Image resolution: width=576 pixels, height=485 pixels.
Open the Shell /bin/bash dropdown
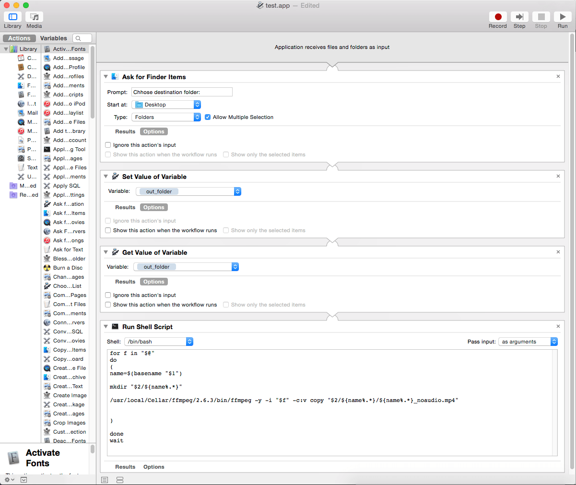click(159, 342)
